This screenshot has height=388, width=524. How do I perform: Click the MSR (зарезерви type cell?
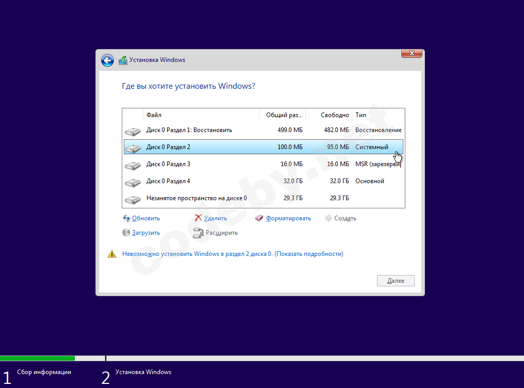pos(378,164)
